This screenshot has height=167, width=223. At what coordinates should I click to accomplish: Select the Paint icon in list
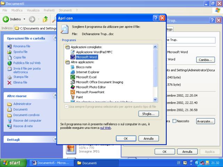coord(73,97)
